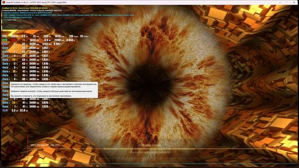This screenshot has height=168, width=299.
Task: Click the blue CPU label in overlay
Action: tap(5, 44)
